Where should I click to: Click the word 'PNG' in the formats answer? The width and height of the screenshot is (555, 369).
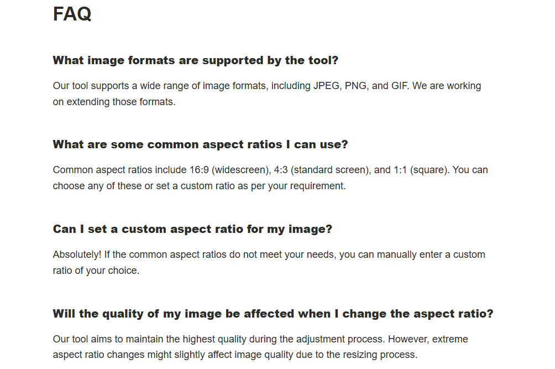click(356, 86)
